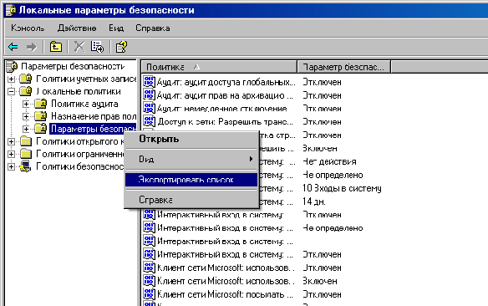This screenshot has height=306, width=488.
Task: Click the Нет действия value
Action: (329, 161)
